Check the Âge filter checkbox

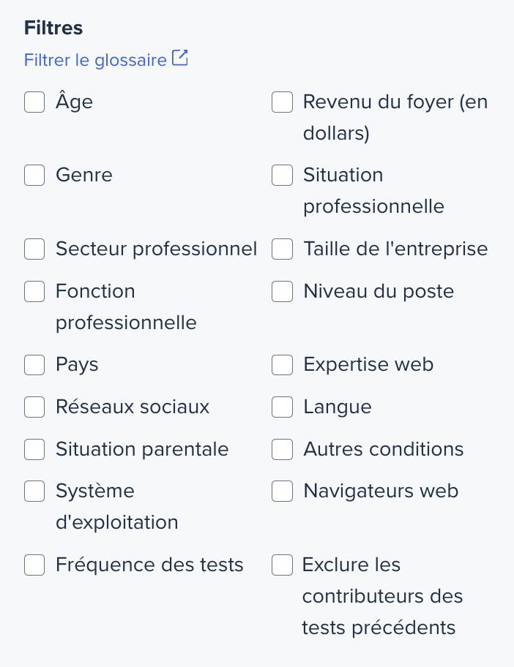click(x=34, y=102)
